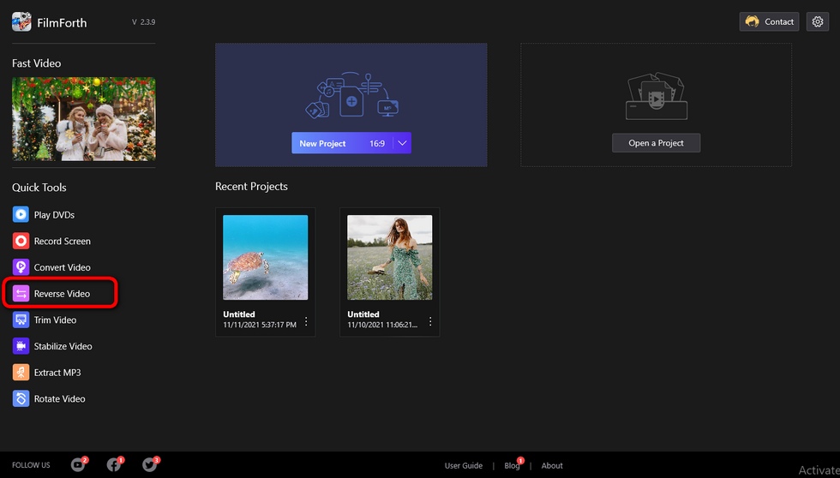
Task: Visit the YouTube follow icon
Action: pos(78,465)
